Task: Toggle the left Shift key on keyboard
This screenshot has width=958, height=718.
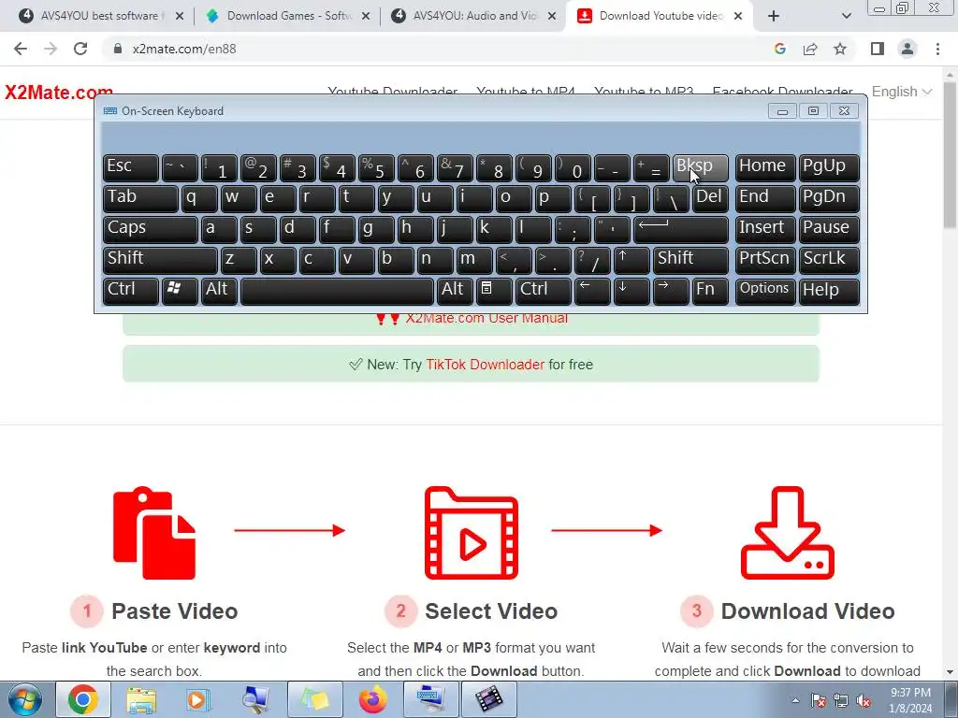Action: (x=160, y=260)
